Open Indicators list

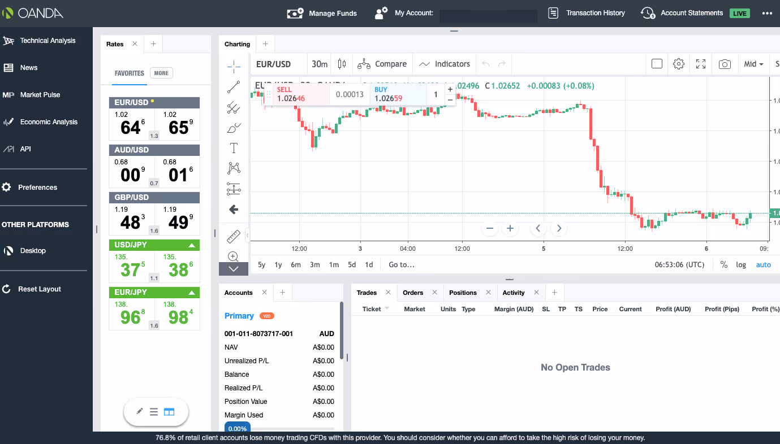[445, 64]
